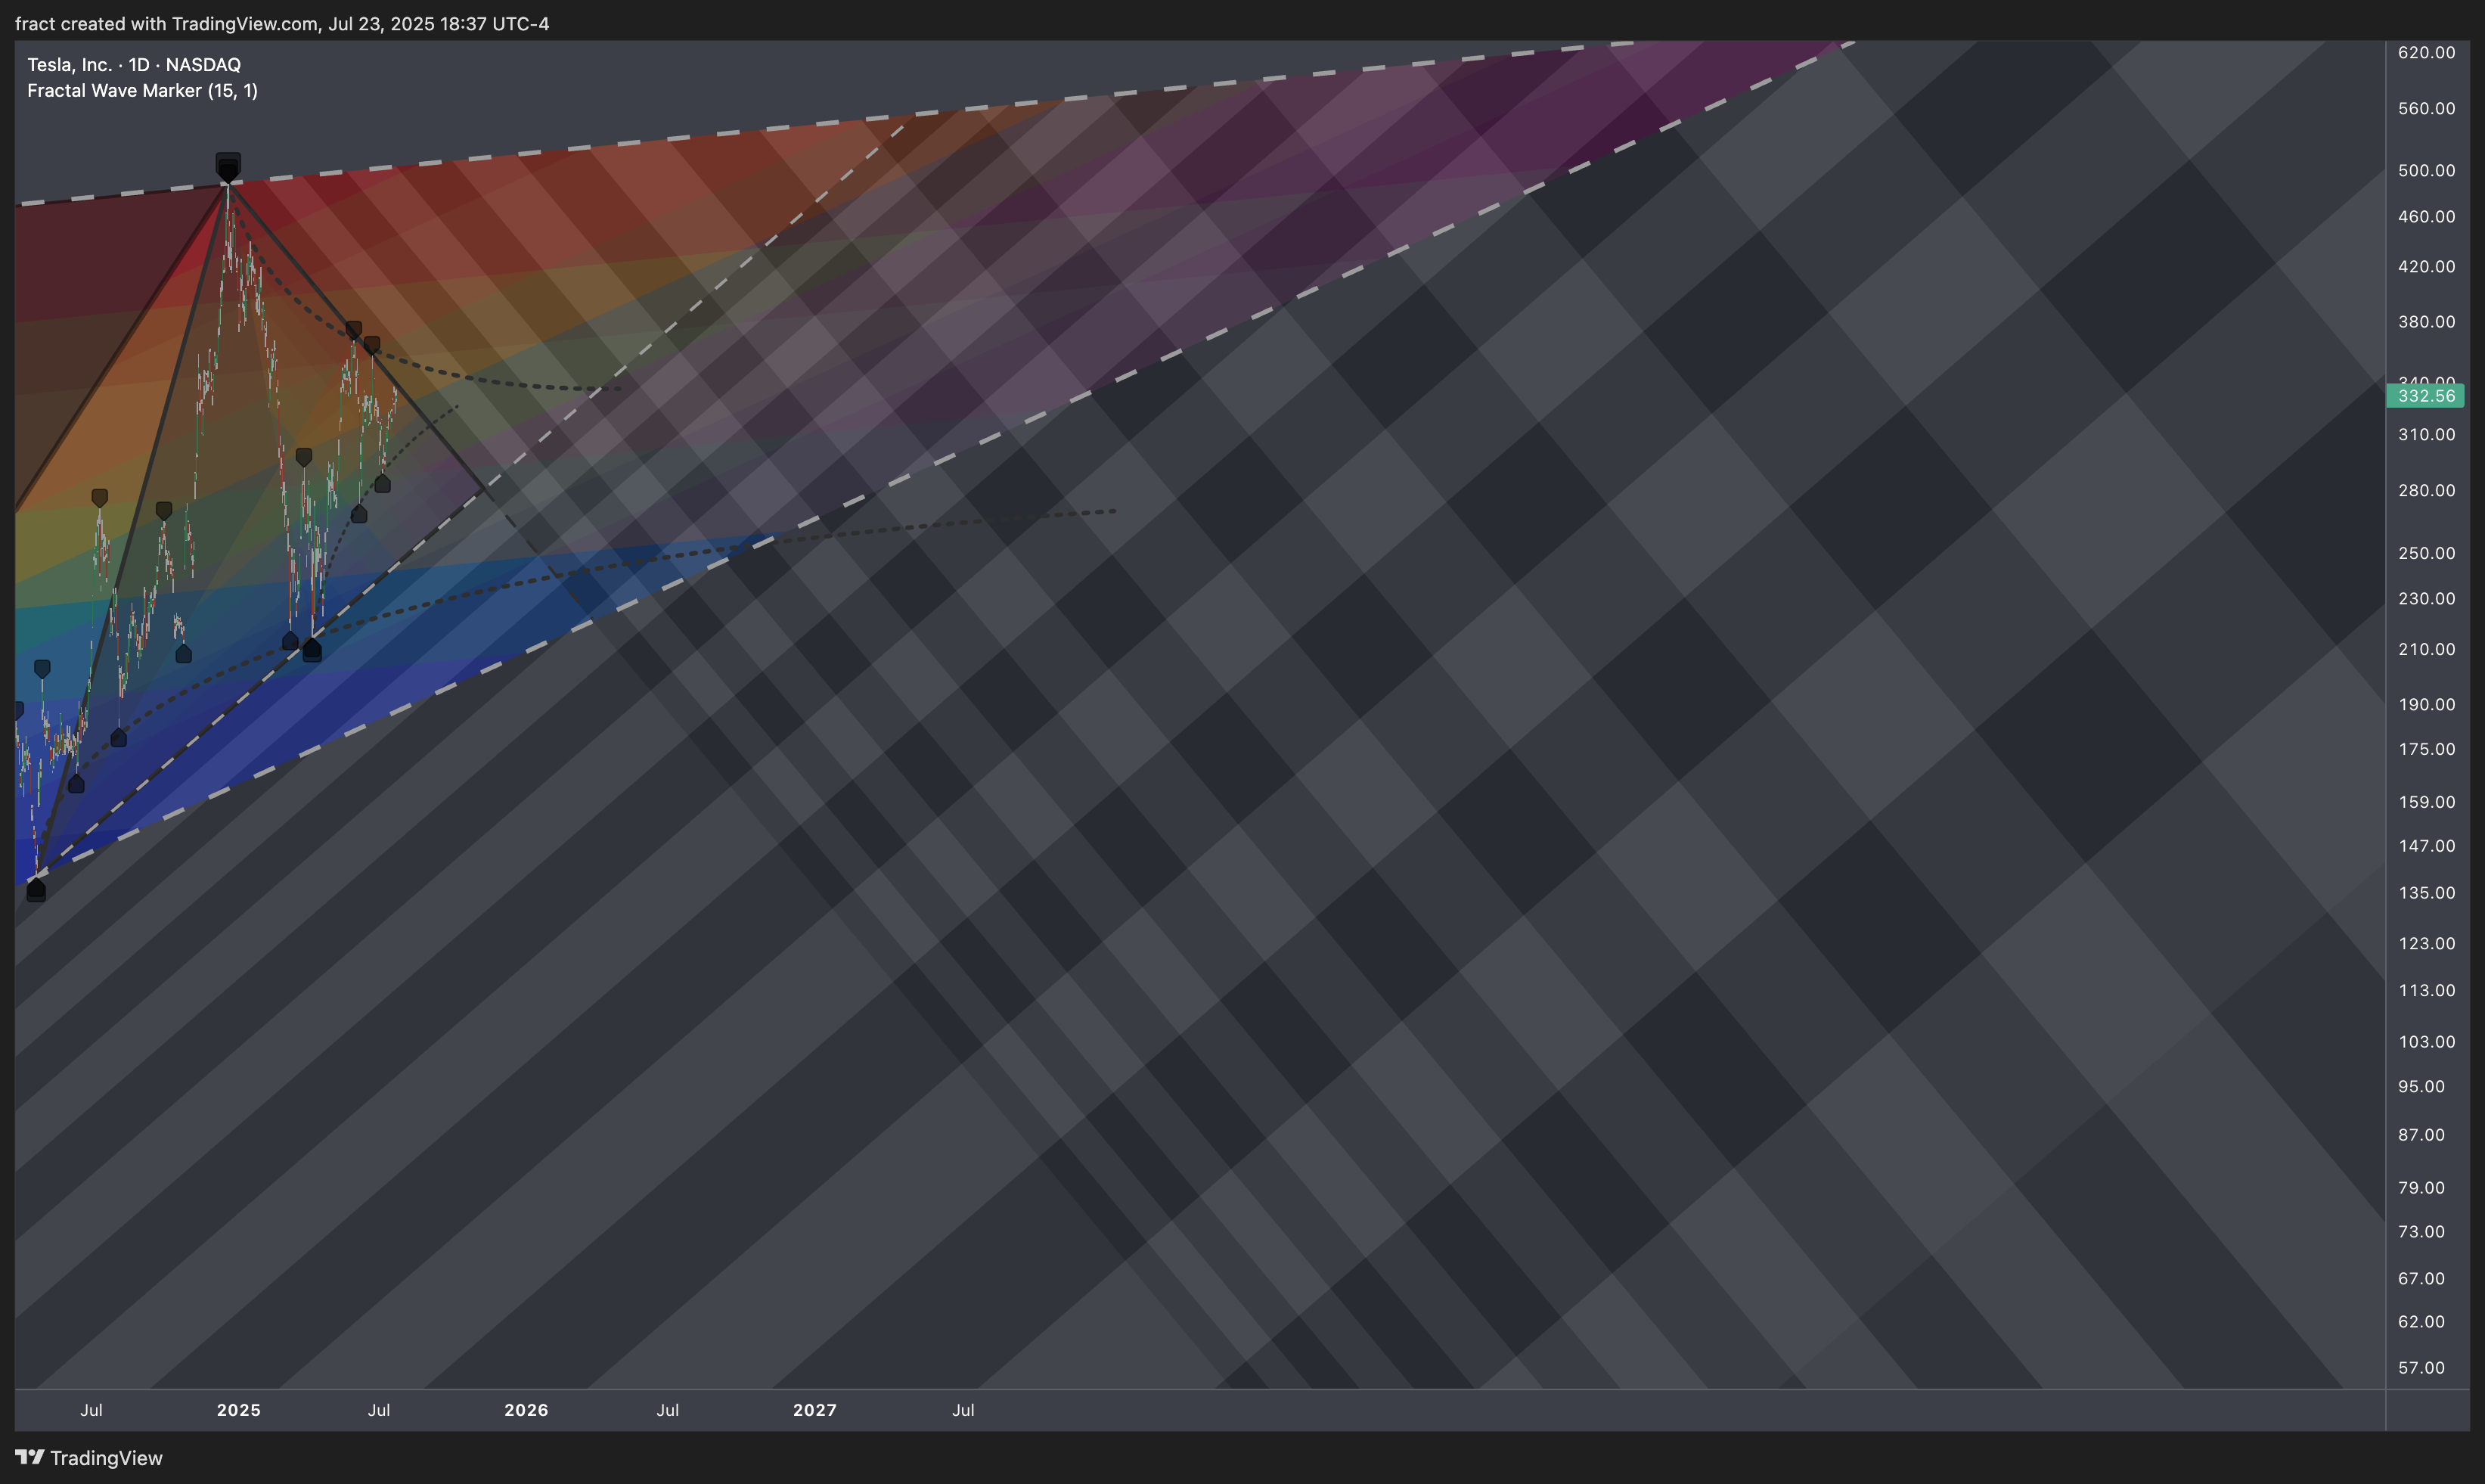Click the 420.00 price axis label
This screenshot has width=2485, height=1484.
2426,266
